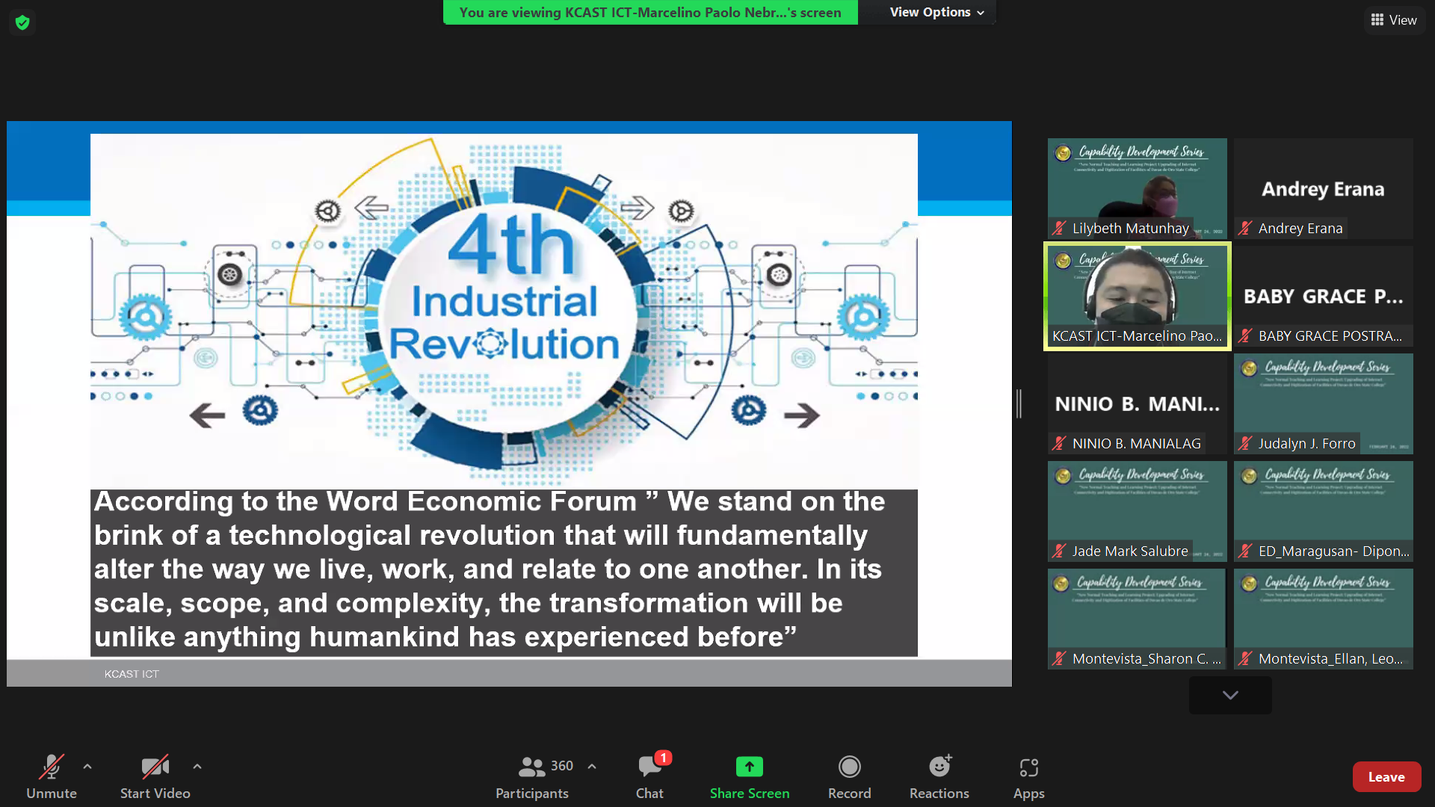Open the Chat panel icon

649,767
